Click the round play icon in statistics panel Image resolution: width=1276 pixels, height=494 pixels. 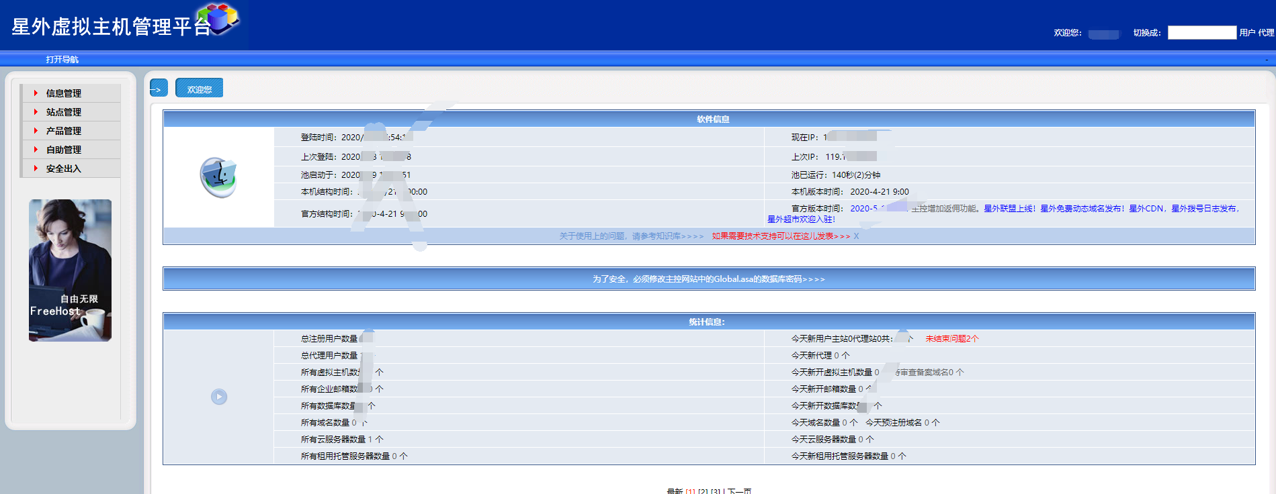219,397
